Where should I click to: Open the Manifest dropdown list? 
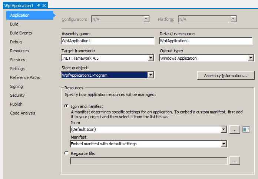coord(224,144)
